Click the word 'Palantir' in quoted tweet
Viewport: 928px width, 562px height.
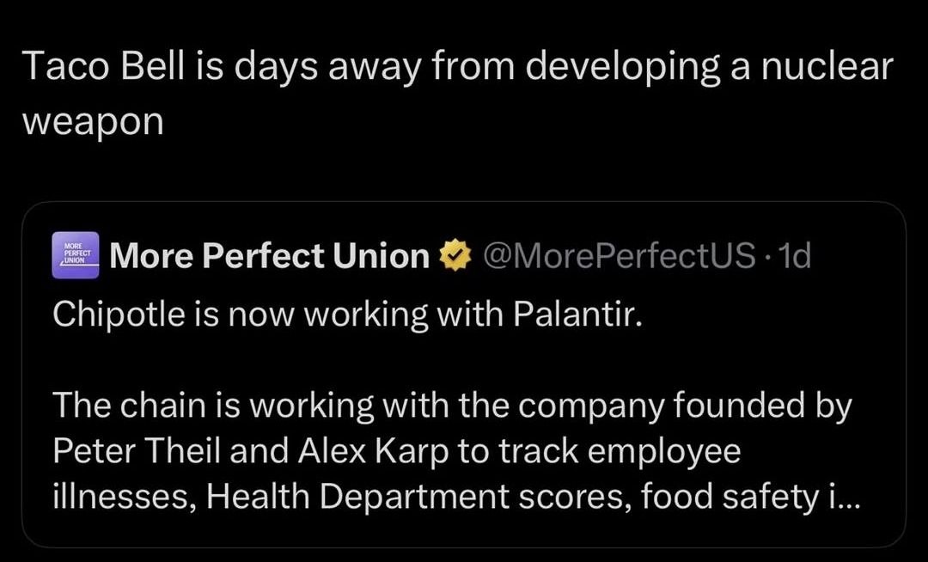pyautogui.click(x=573, y=315)
